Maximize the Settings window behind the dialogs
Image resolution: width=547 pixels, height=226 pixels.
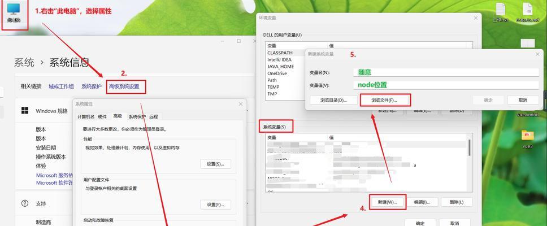(x=238, y=41)
